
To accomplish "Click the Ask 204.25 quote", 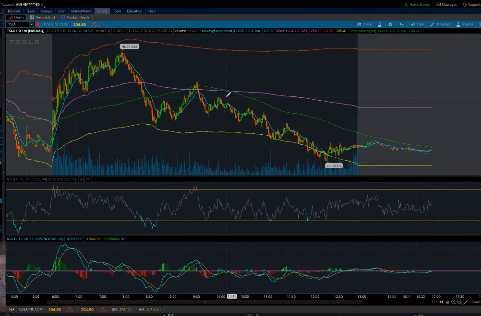I will (x=150, y=309).
